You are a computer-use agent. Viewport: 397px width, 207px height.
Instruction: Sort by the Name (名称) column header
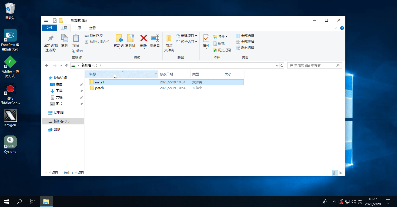[119, 74]
